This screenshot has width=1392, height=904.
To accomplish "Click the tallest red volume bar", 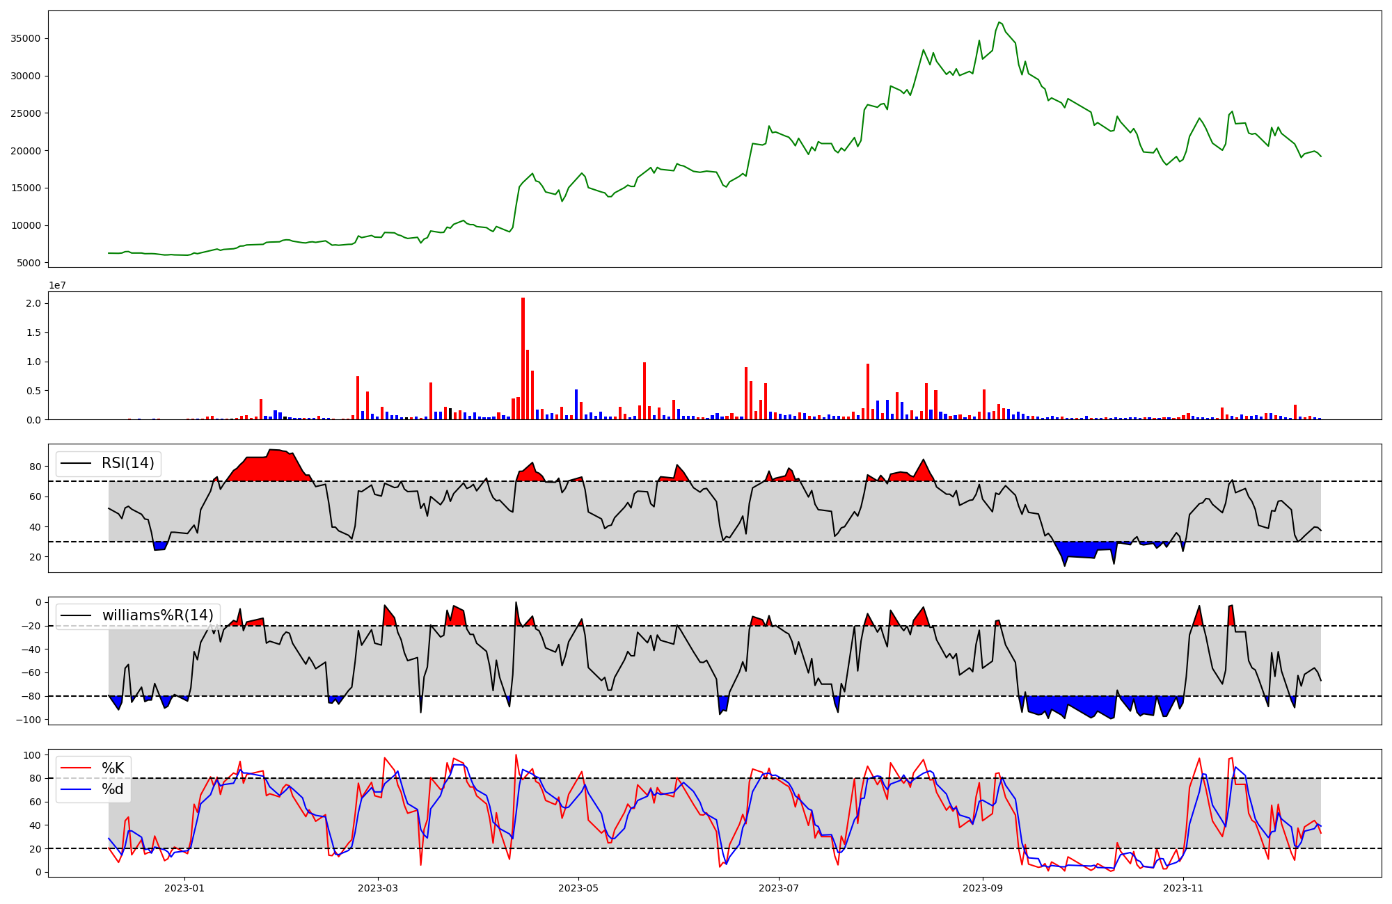I will pyautogui.click(x=523, y=358).
